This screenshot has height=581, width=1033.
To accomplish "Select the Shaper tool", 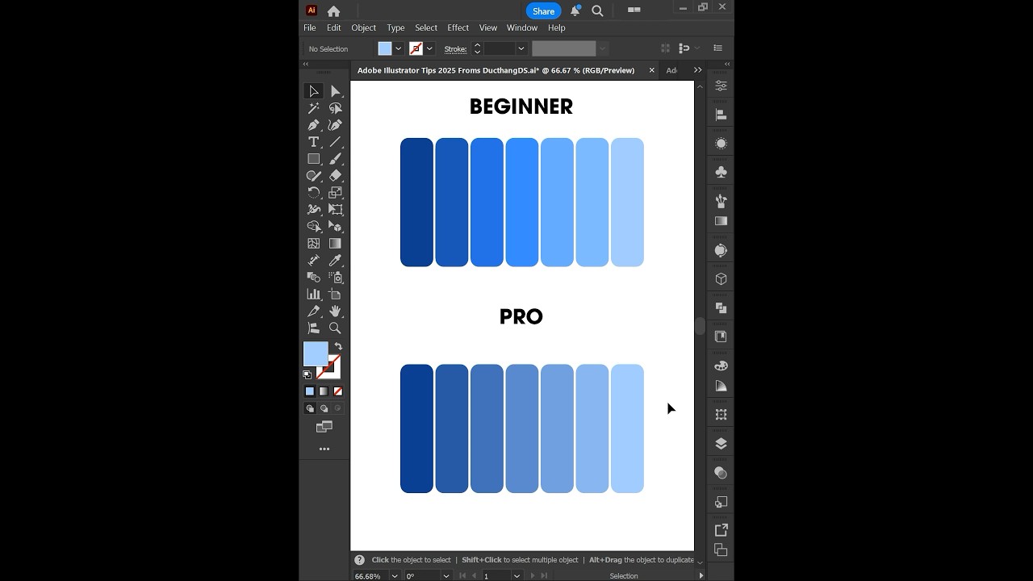I will [x=314, y=176].
